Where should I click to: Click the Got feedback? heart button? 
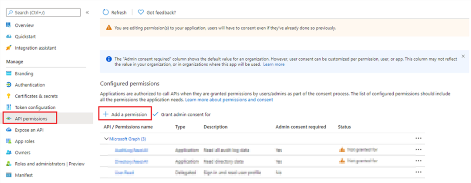click(x=157, y=13)
